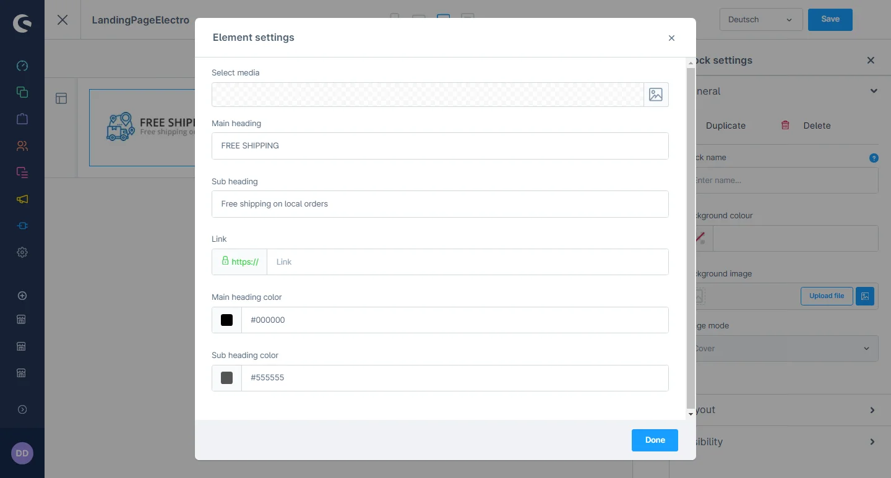Open Customers icon in left sidebar
891x478 pixels.
coord(22,146)
